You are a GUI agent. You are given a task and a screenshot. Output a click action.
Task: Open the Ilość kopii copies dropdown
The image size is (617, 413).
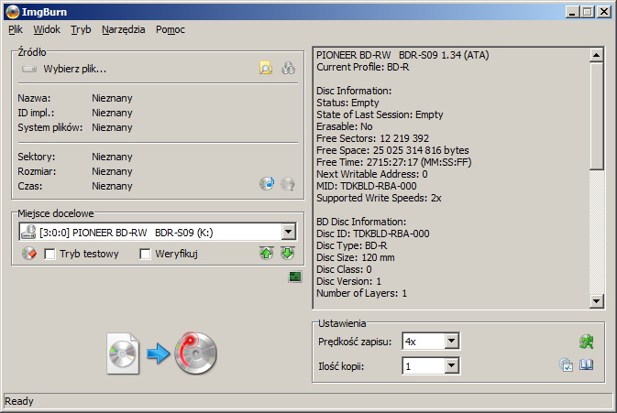point(452,366)
